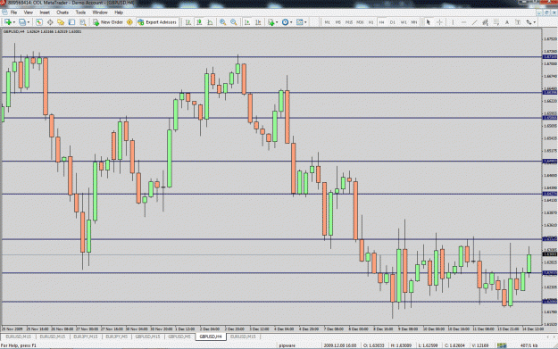Open the New Chart tool
The height and width of the screenshot is (349, 558).
[7, 22]
